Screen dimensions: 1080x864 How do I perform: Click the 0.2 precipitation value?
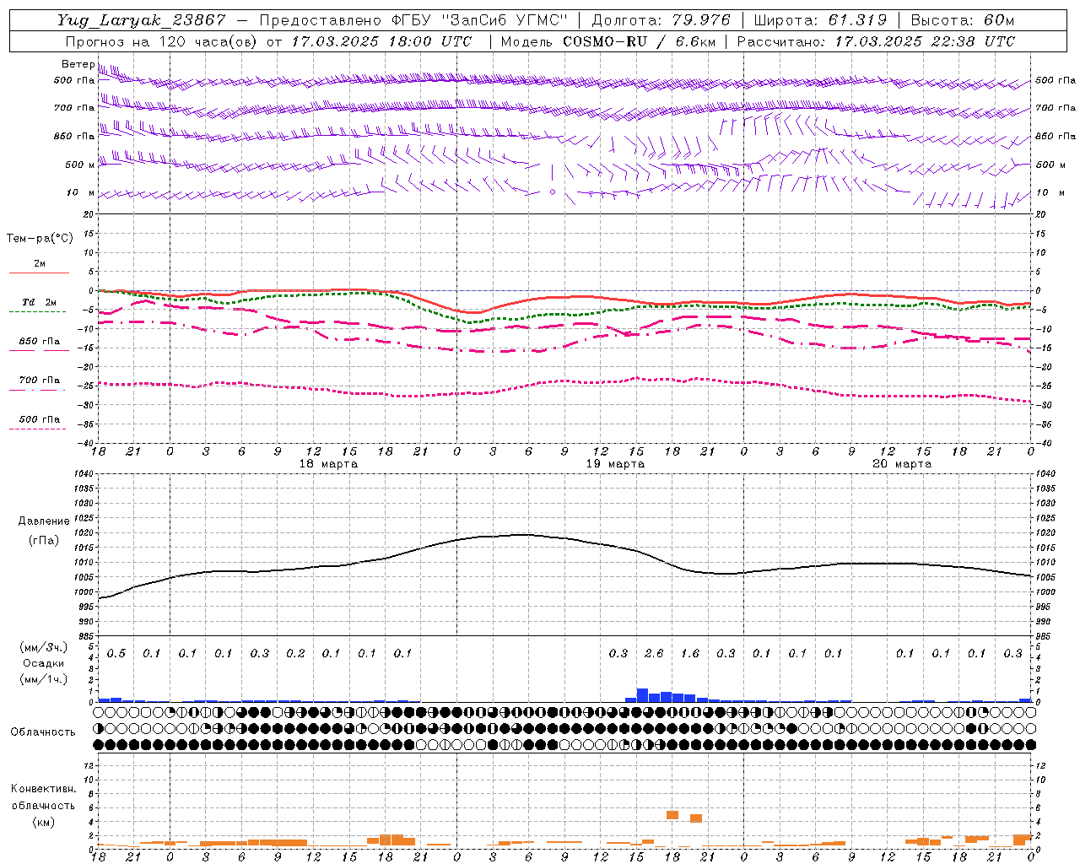coord(295,654)
